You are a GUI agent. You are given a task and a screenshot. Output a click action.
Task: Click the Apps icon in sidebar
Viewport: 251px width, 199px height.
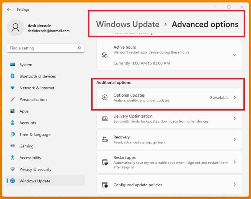[x=13, y=111]
